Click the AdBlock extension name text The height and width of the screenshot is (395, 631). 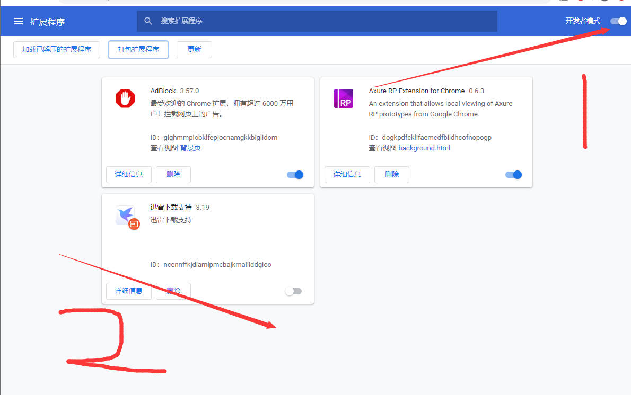click(x=163, y=91)
